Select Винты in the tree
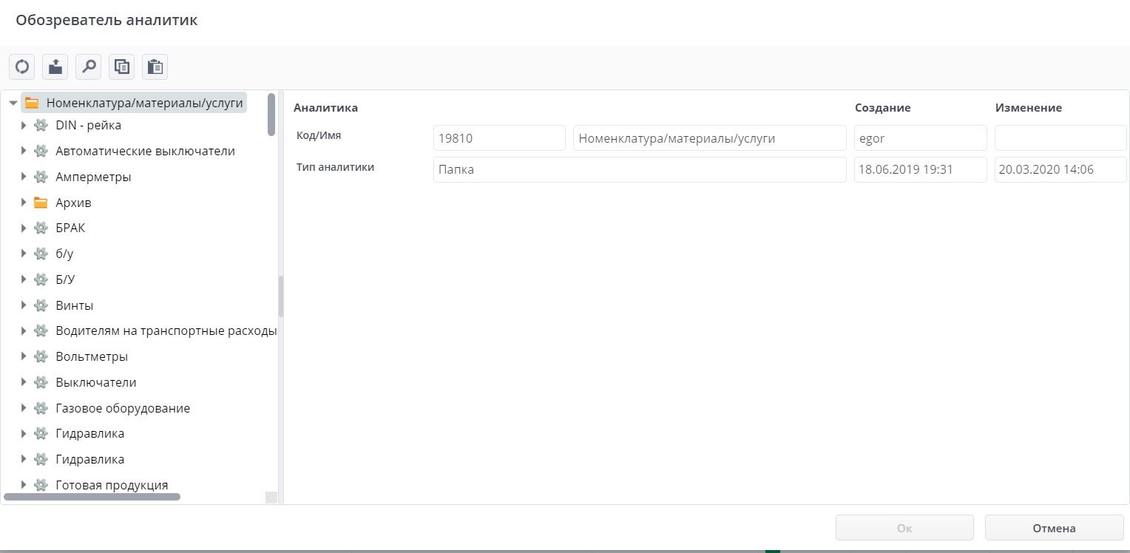Image resolution: width=1130 pixels, height=553 pixels. point(75,305)
